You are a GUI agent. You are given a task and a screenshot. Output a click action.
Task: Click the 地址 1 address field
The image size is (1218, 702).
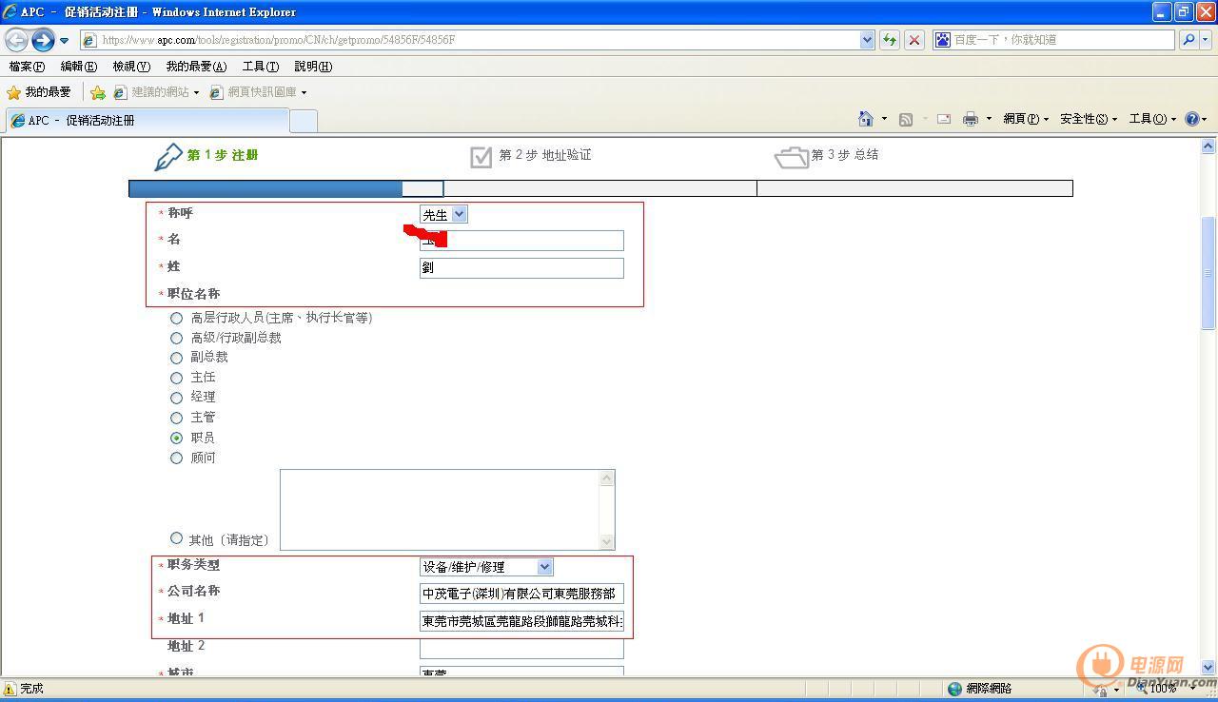pyautogui.click(x=521, y=621)
